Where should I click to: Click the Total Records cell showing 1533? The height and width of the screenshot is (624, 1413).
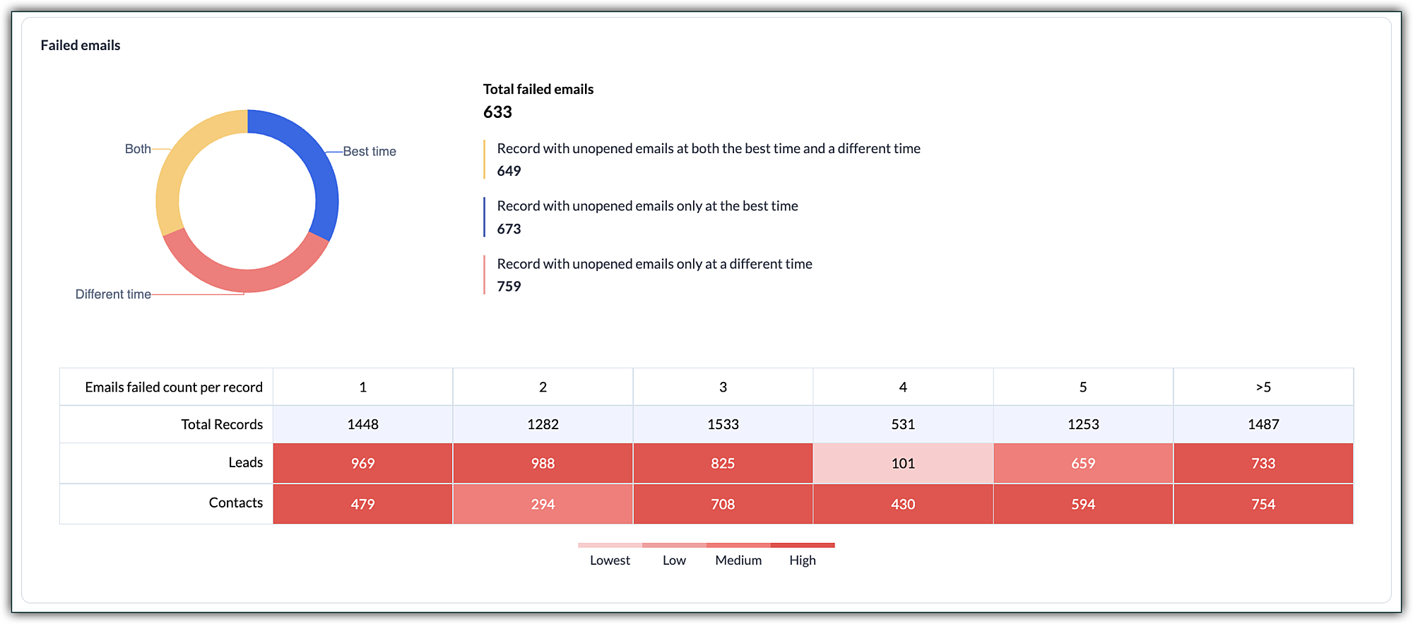tap(723, 424)
